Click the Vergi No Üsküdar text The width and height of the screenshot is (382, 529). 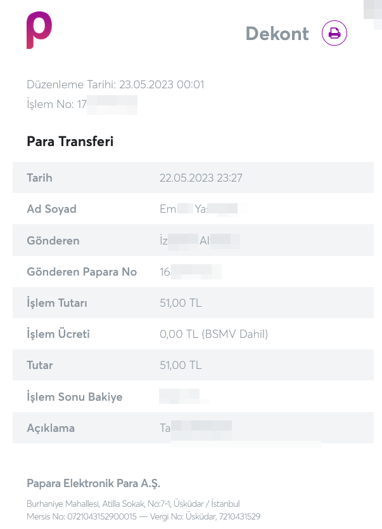pos(205,516)
